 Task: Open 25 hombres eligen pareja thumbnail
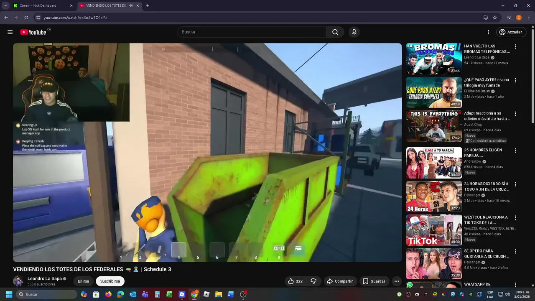(434, 163)
